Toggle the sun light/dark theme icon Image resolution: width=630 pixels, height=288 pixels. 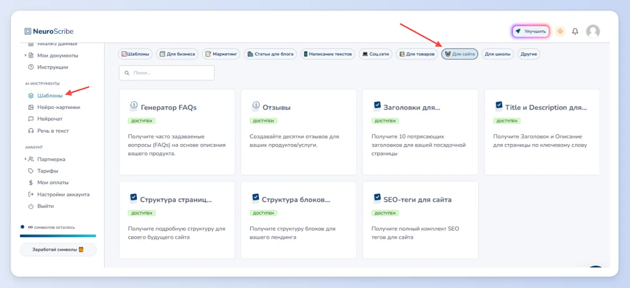pyautogui.click(x=560, y=31)
